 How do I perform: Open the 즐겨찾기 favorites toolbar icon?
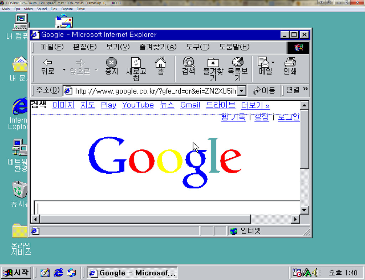point(213,69)
